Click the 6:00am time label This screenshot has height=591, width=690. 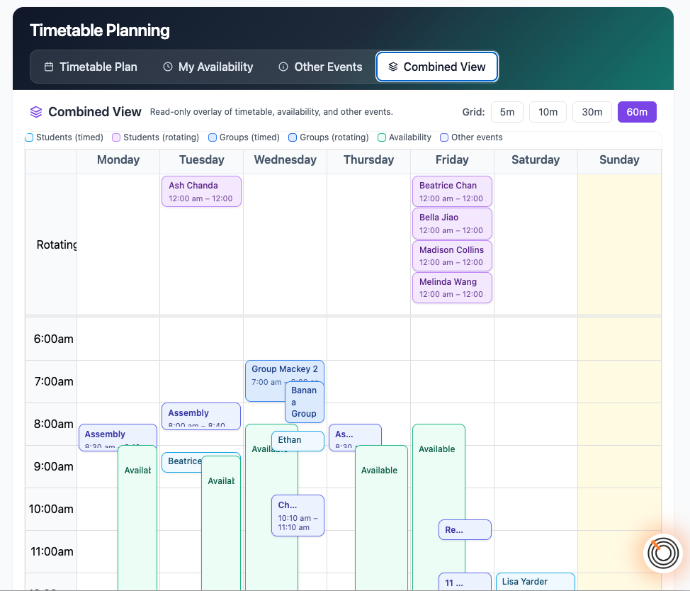53,339
